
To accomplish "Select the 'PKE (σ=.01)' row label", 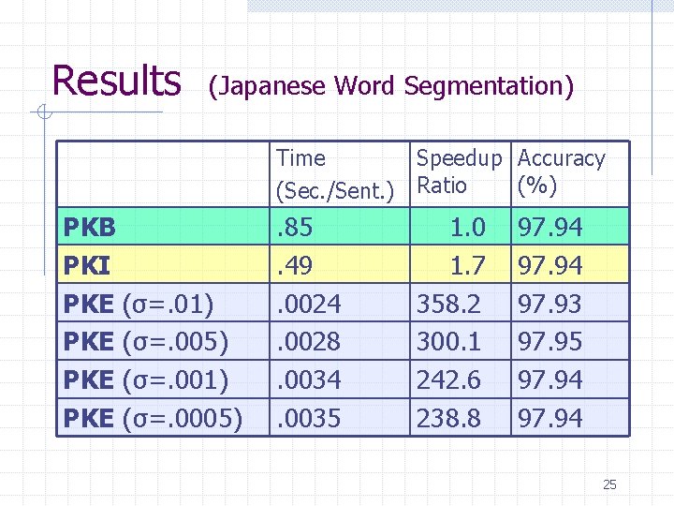I will point(138,305).
